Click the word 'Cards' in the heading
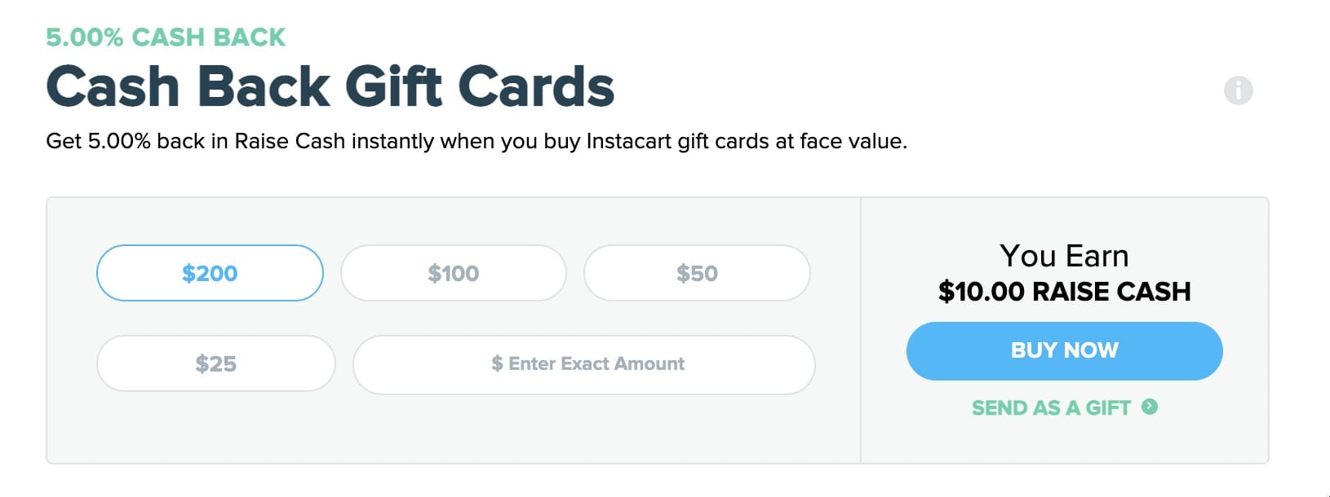 pyautogui.click(x=535, y=86)
